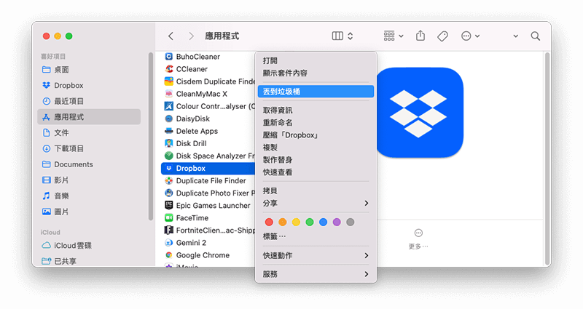Open the group-by grid icon
The image size is (583, 309).
[x=389, y=36]
